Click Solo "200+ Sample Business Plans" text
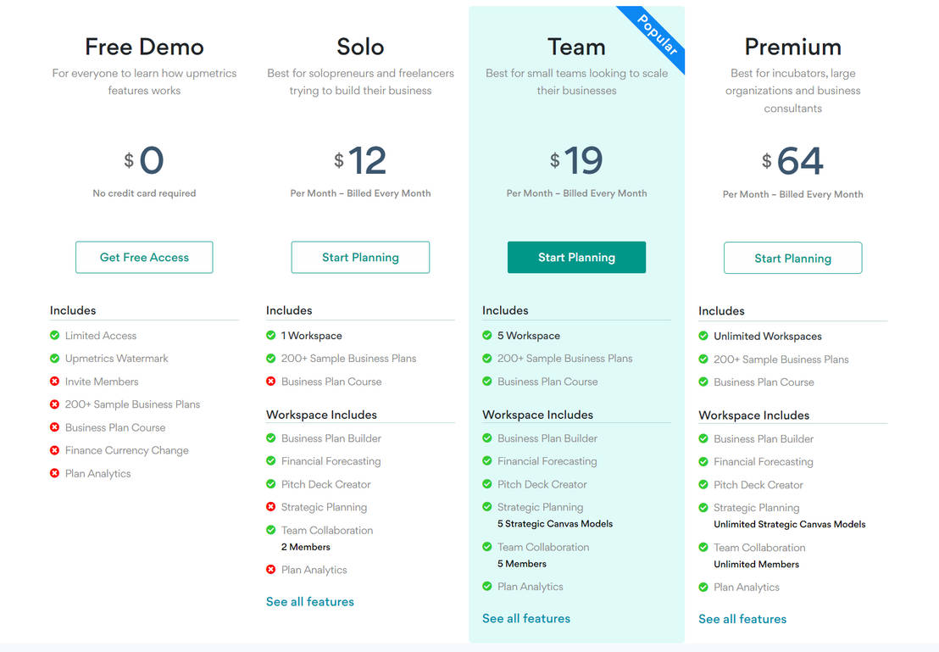 348,359
